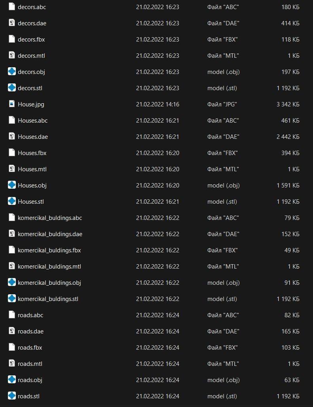The width and height of the screenshot is (313, 407).
Task: Click the Houses.dae file icon
Action: [x=12, y=136]
